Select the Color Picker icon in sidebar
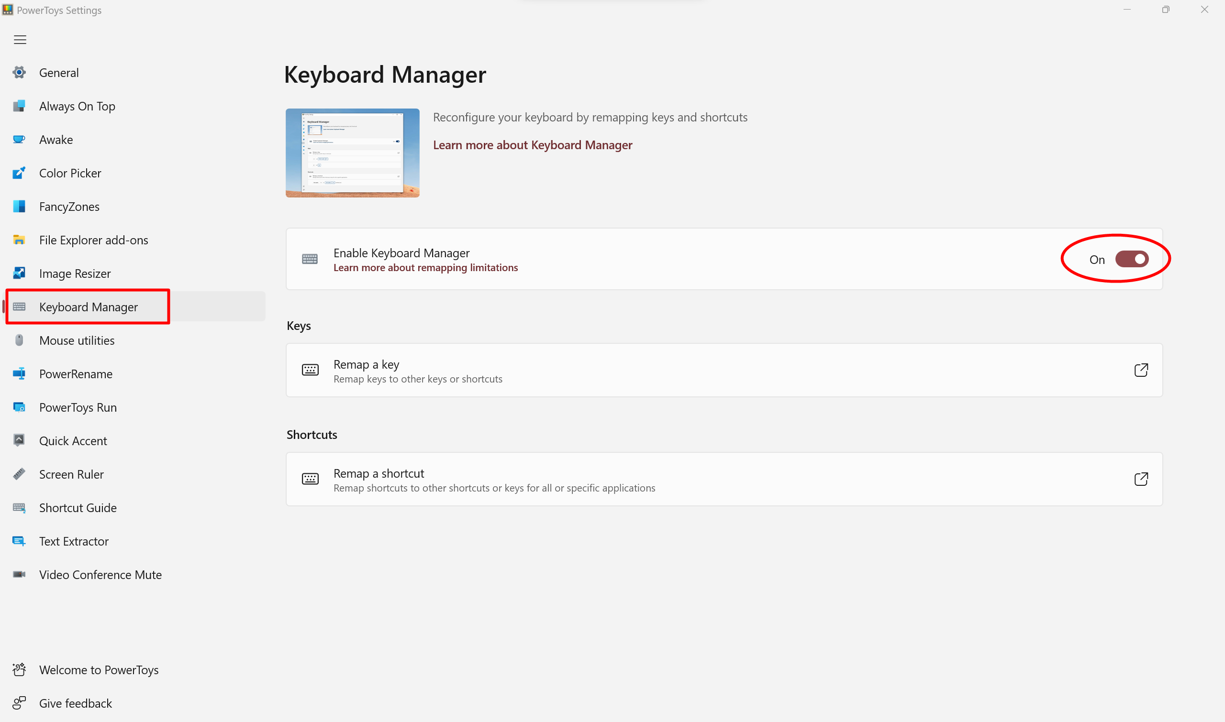 [x=19, y=173]
